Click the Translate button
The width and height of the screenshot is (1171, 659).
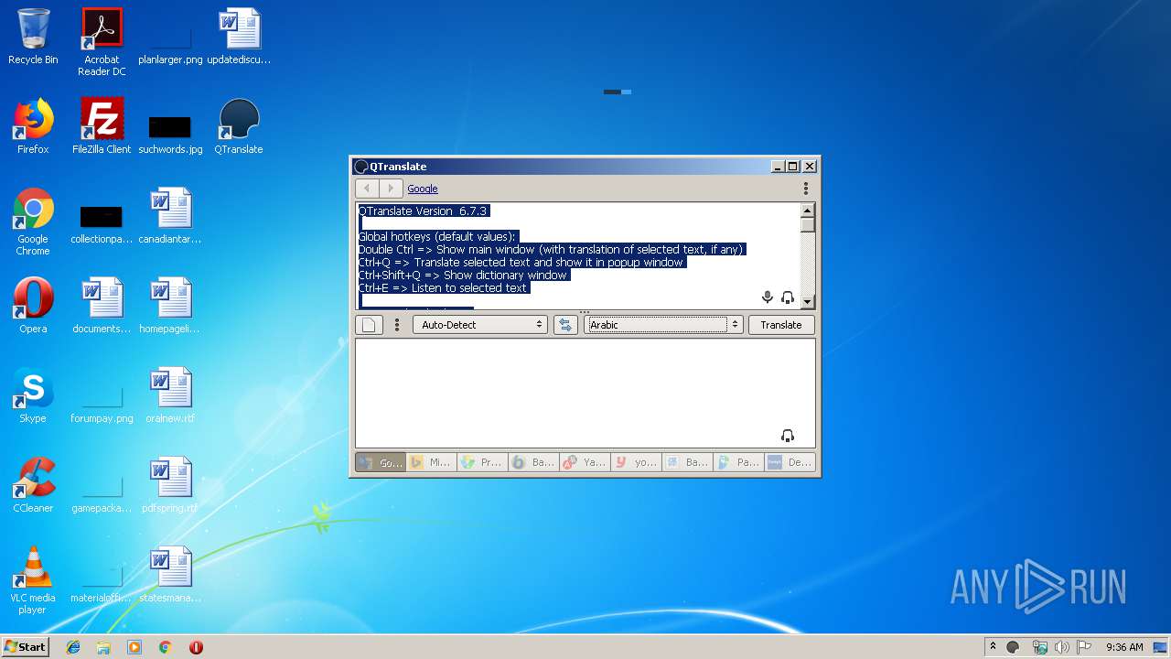pyautogui.click(x=781, y=325)
